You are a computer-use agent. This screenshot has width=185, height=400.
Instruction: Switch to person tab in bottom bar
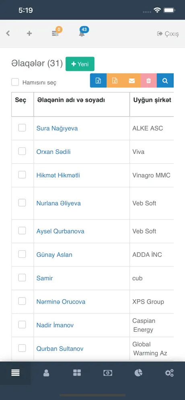(46, 373)
